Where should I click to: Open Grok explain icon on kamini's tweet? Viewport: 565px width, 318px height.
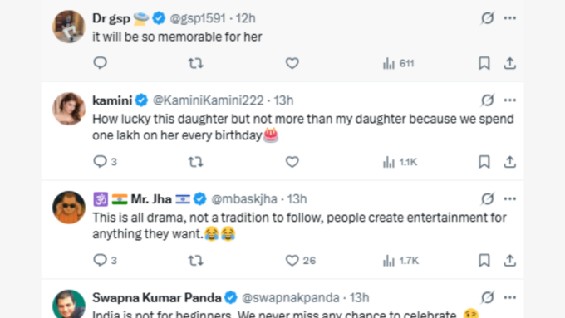[x=488, y=100]
